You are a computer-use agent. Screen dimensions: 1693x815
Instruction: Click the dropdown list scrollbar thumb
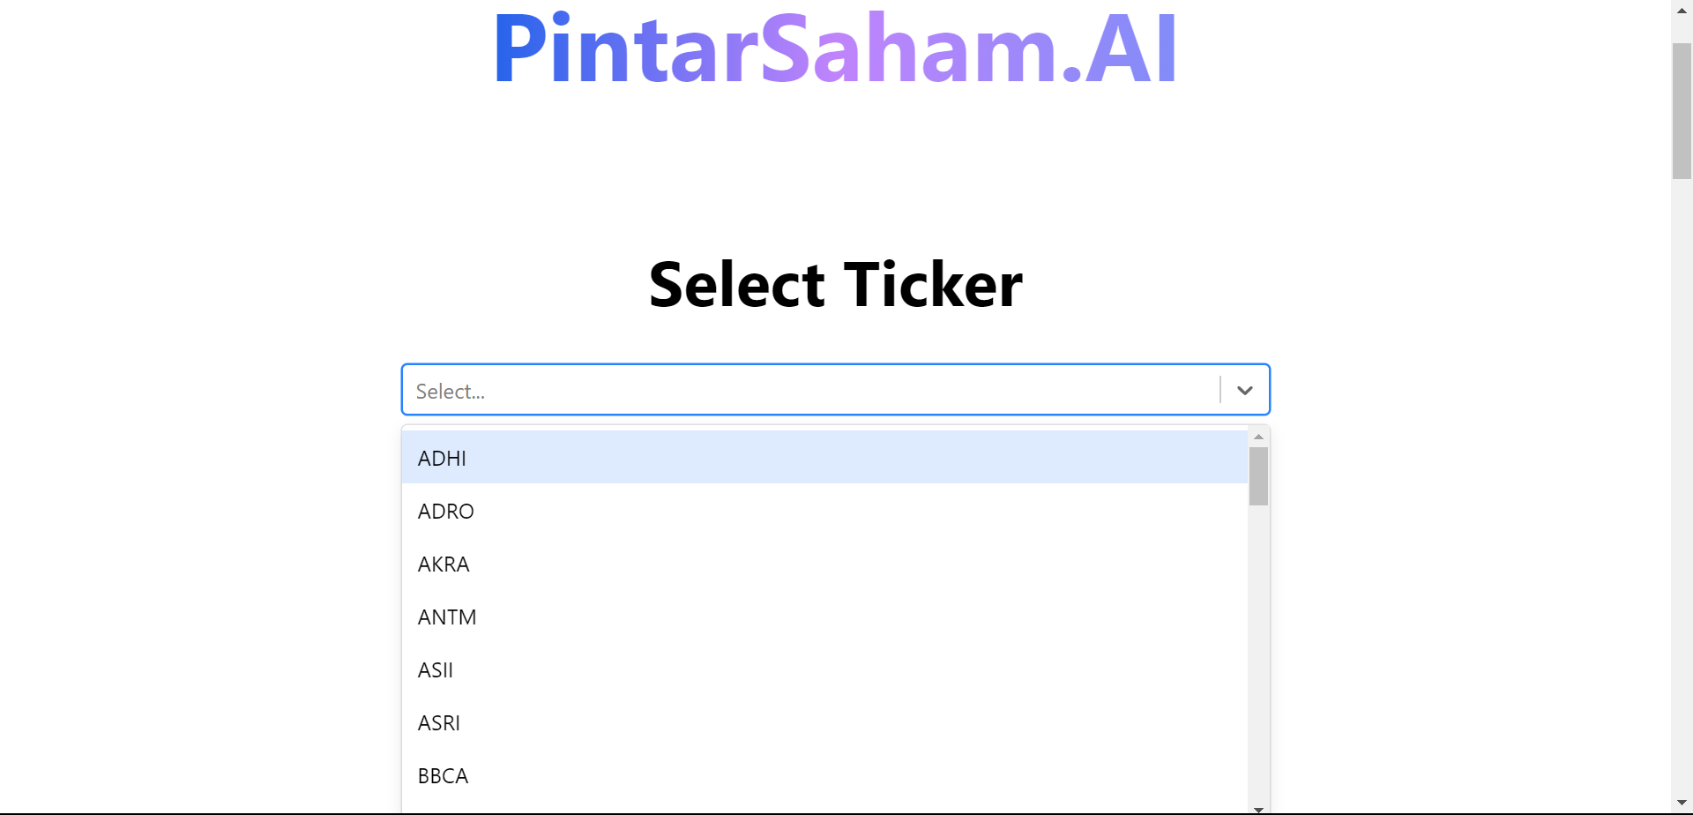coord(1258,476)
